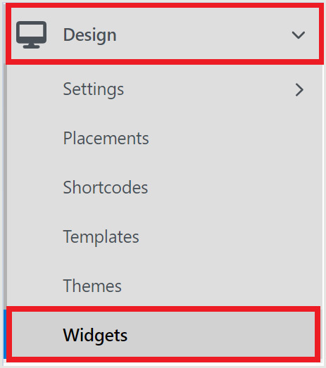The image size is (326, 368).
Task: Click the Widgets text label
Action: (x=95, y=336)
